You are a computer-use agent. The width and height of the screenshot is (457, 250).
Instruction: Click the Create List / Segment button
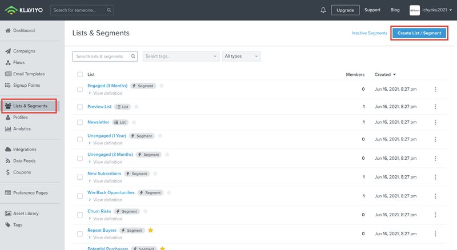click(x=419, y=33)
